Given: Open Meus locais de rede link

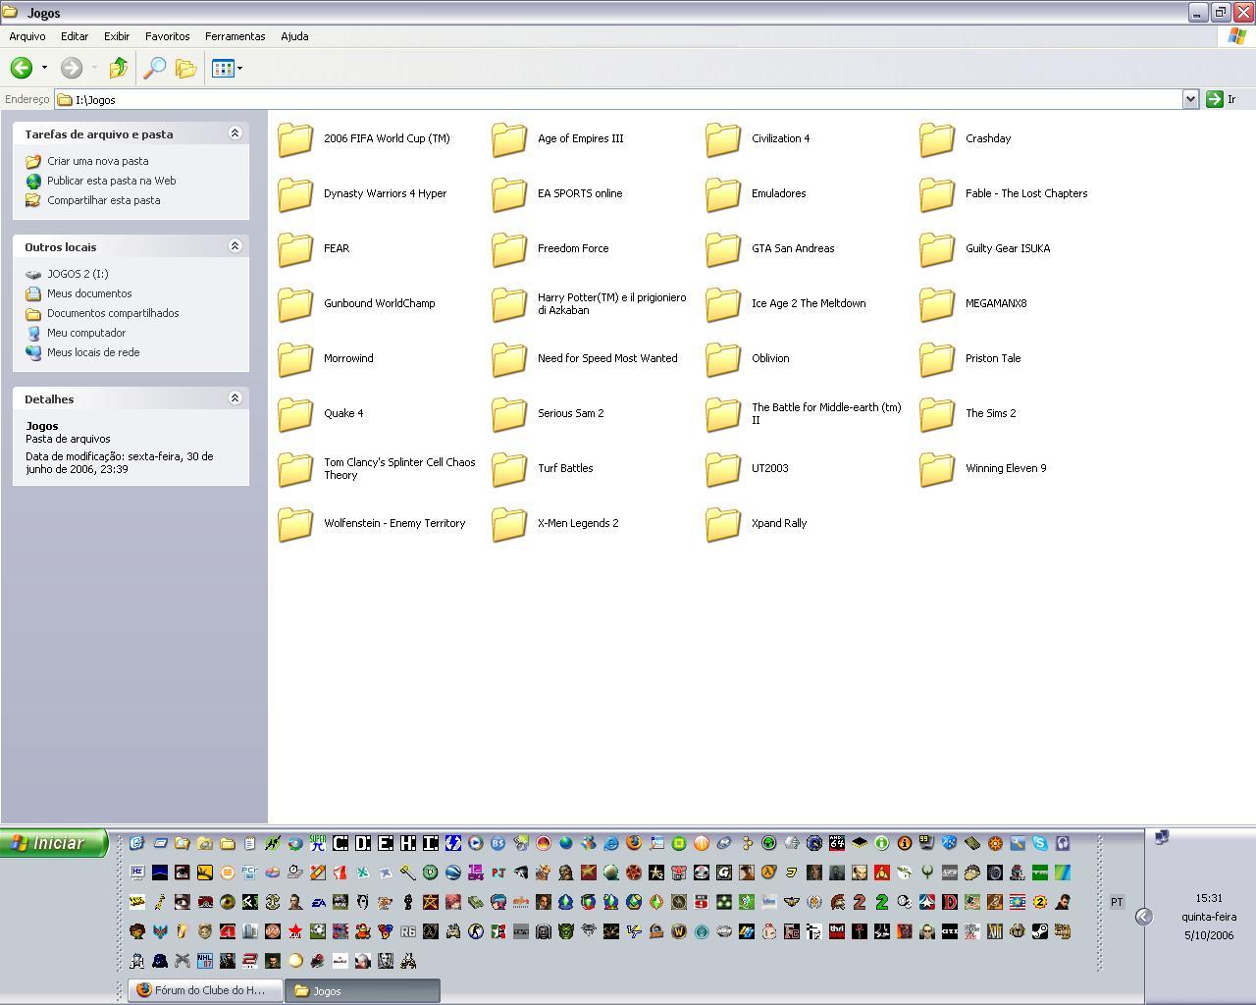Looking at the screenshot, I should (93, 352).
